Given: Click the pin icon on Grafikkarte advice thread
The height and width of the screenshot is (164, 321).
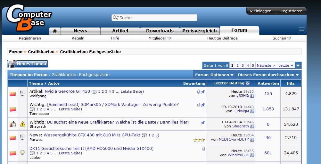Looking at the screenshot, I should 203,123.
